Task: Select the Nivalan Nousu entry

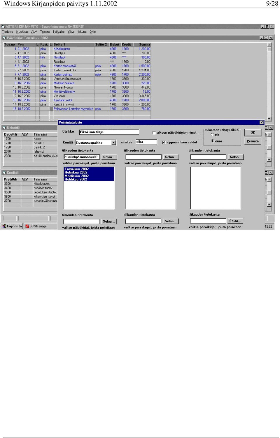Action: point(77,87)
